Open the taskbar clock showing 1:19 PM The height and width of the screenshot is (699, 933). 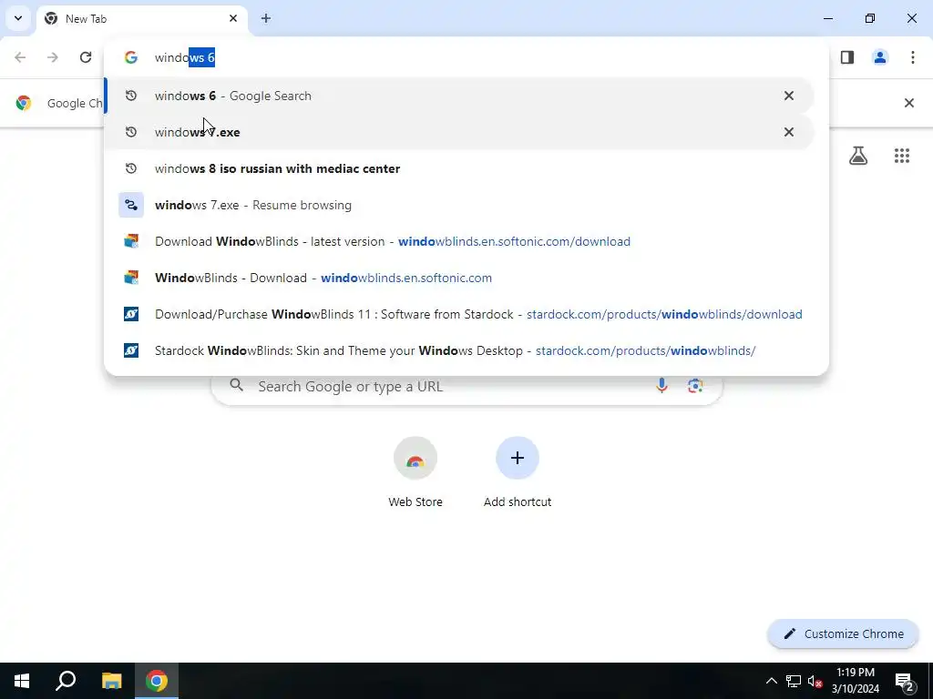(x=855, y=681)
